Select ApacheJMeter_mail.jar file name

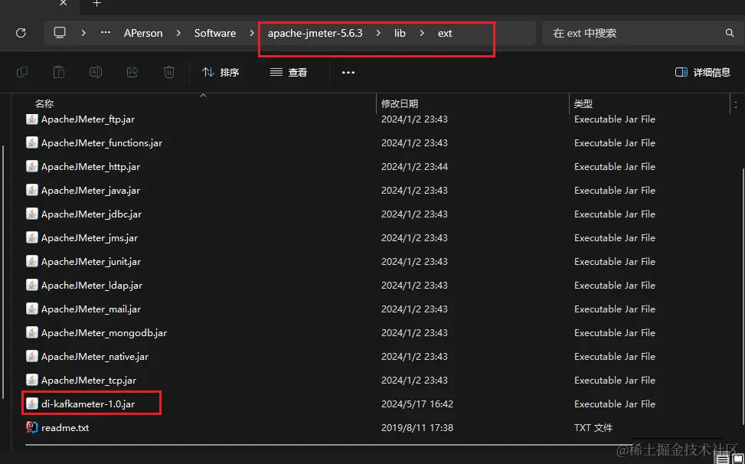[x=91, y=309]
